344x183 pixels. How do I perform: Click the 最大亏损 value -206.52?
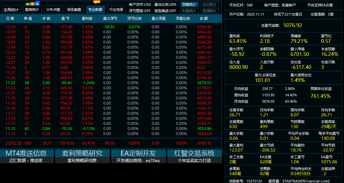(268, 150)
